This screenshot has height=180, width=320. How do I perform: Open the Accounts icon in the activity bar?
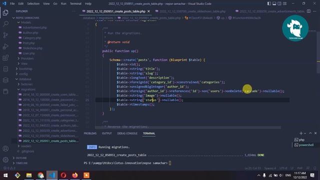click(x=5, y=148)
